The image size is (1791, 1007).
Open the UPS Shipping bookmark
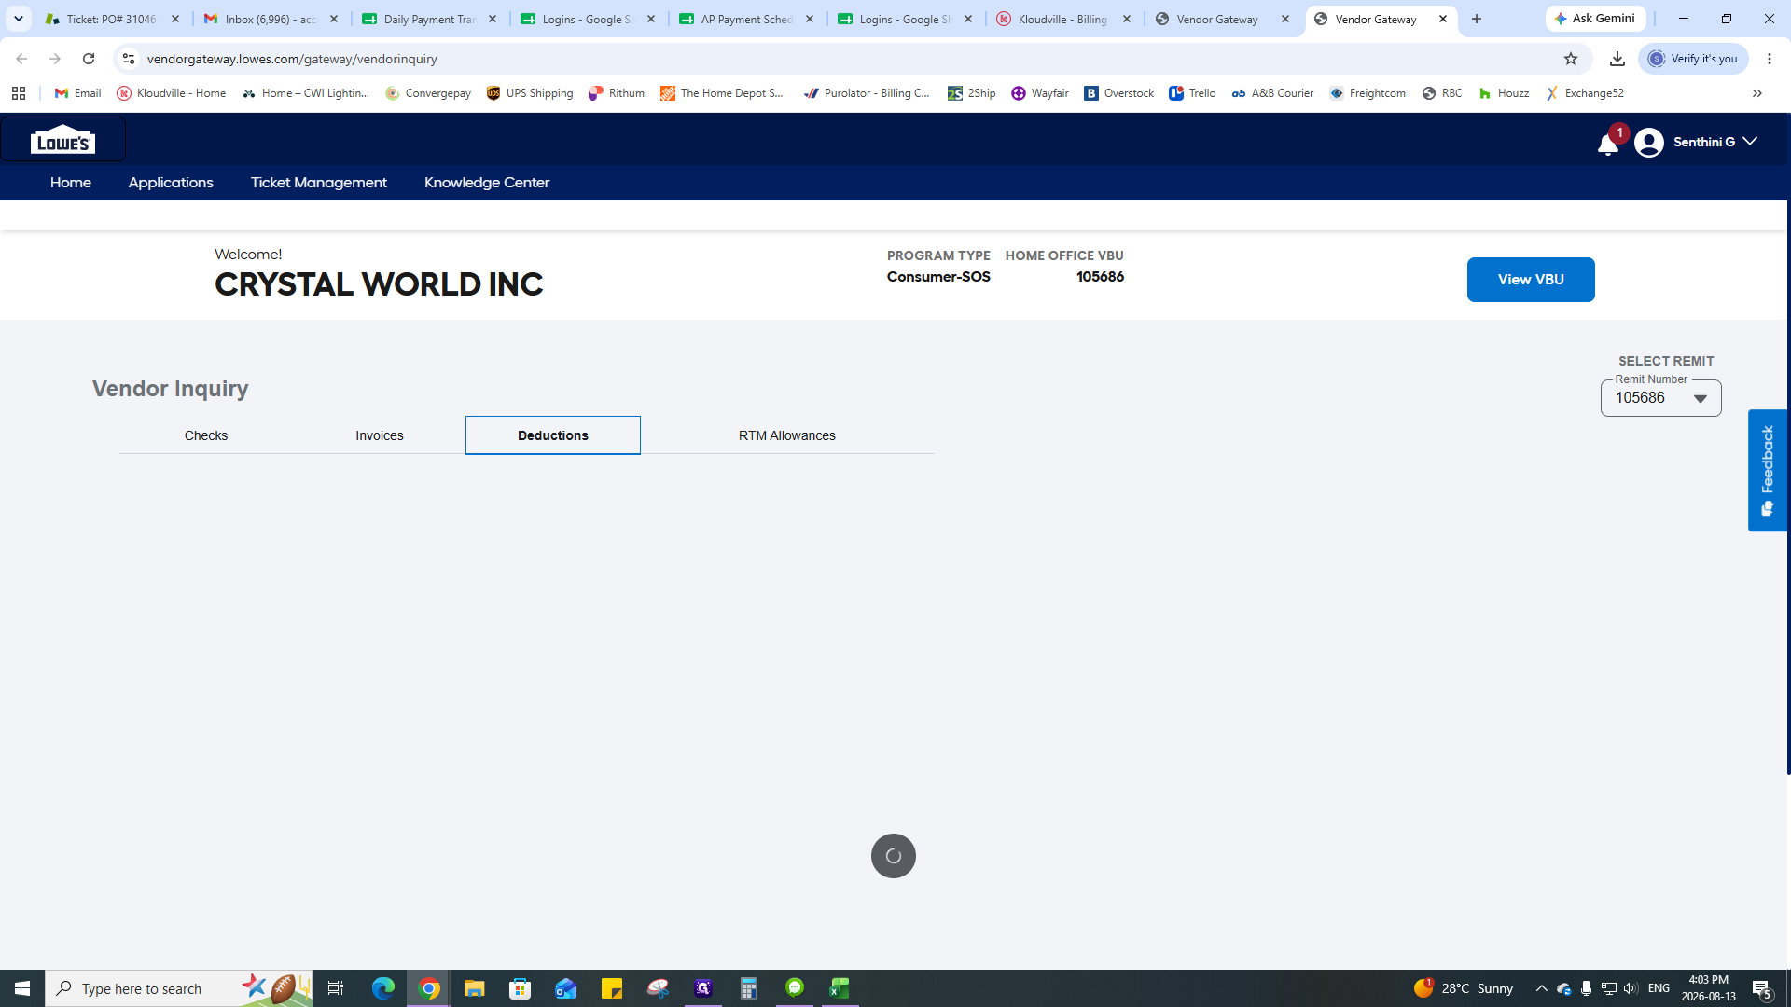[530, 93]
